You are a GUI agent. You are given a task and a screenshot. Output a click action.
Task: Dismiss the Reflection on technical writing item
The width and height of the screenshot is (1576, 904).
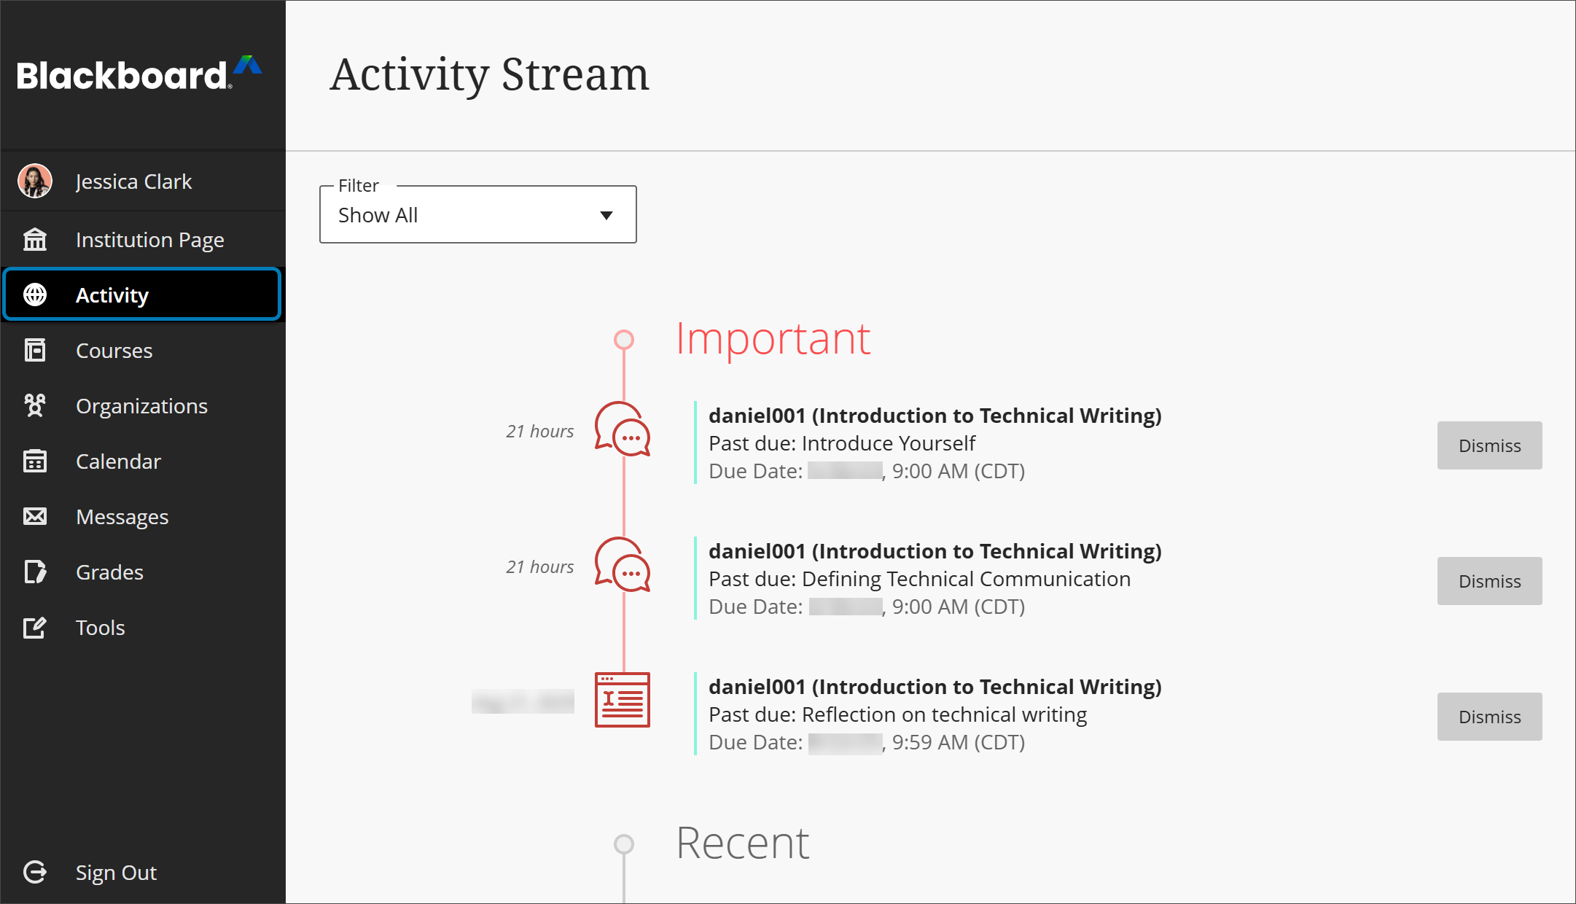[x=1489, y=717]
